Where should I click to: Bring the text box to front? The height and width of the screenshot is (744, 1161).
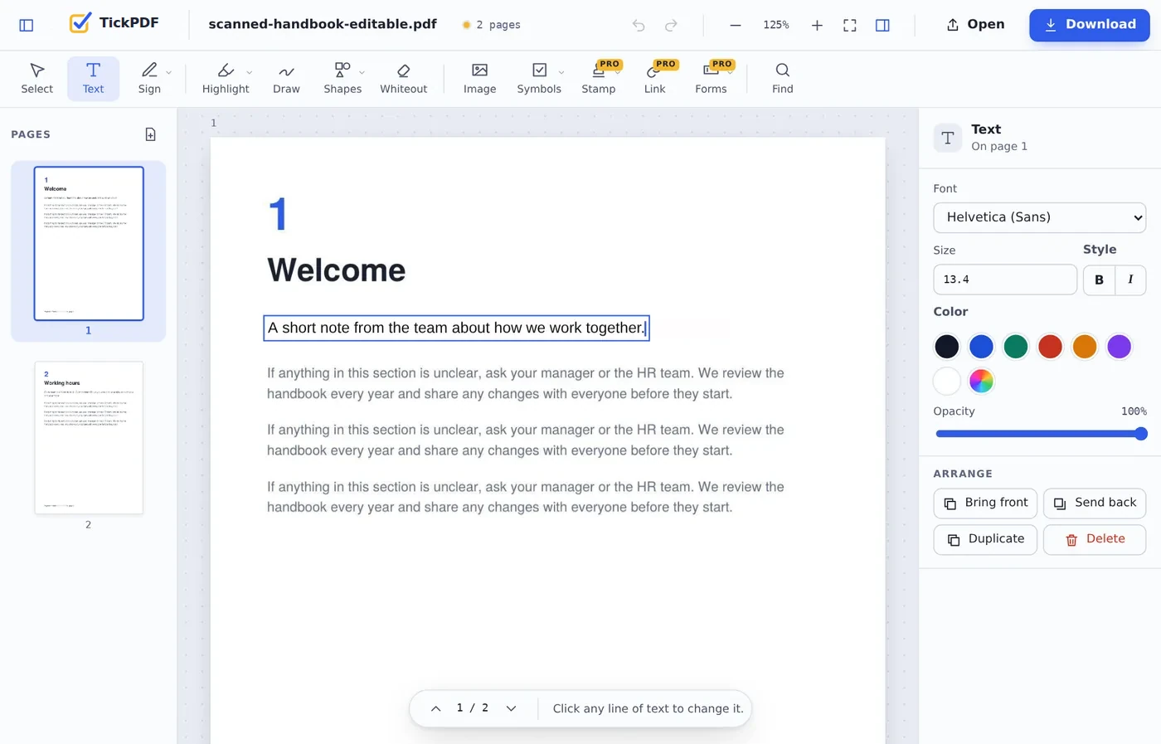click(985, 503)
